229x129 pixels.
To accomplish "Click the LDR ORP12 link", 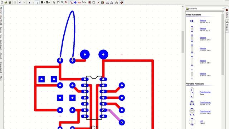I will (x=201, y=121).
